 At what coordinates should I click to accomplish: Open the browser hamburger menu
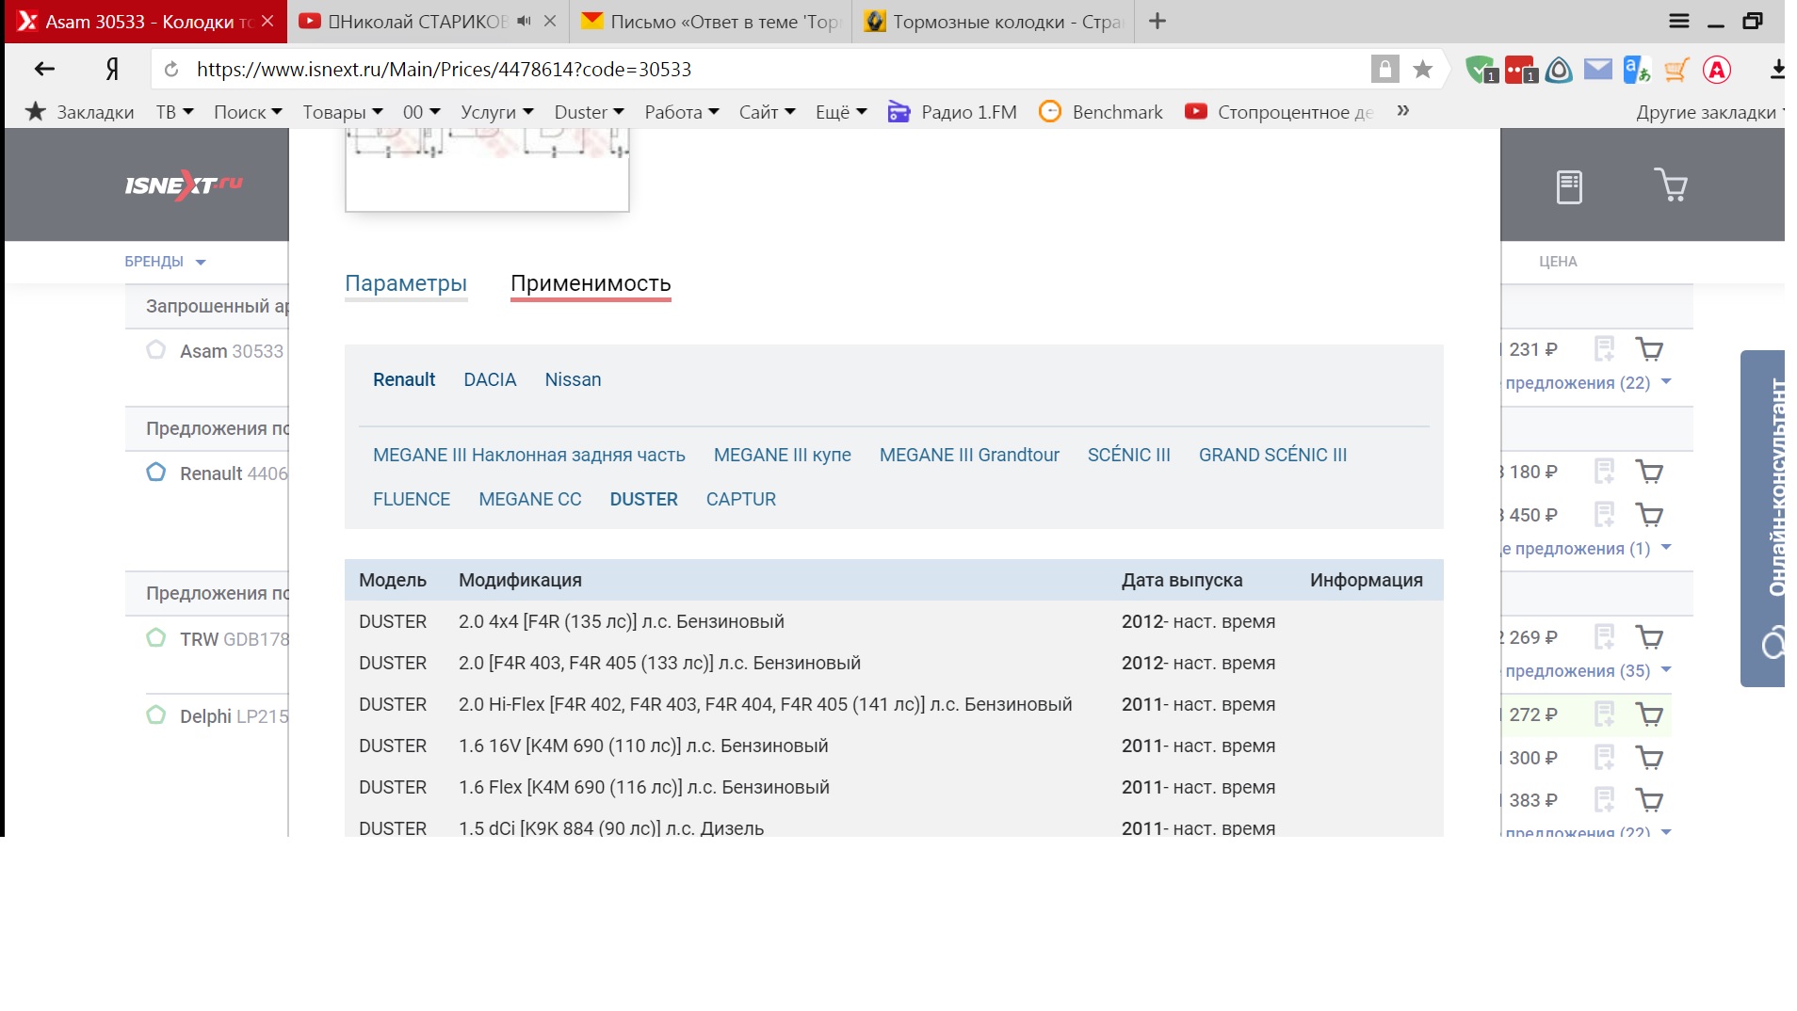tap(1679, 21)
